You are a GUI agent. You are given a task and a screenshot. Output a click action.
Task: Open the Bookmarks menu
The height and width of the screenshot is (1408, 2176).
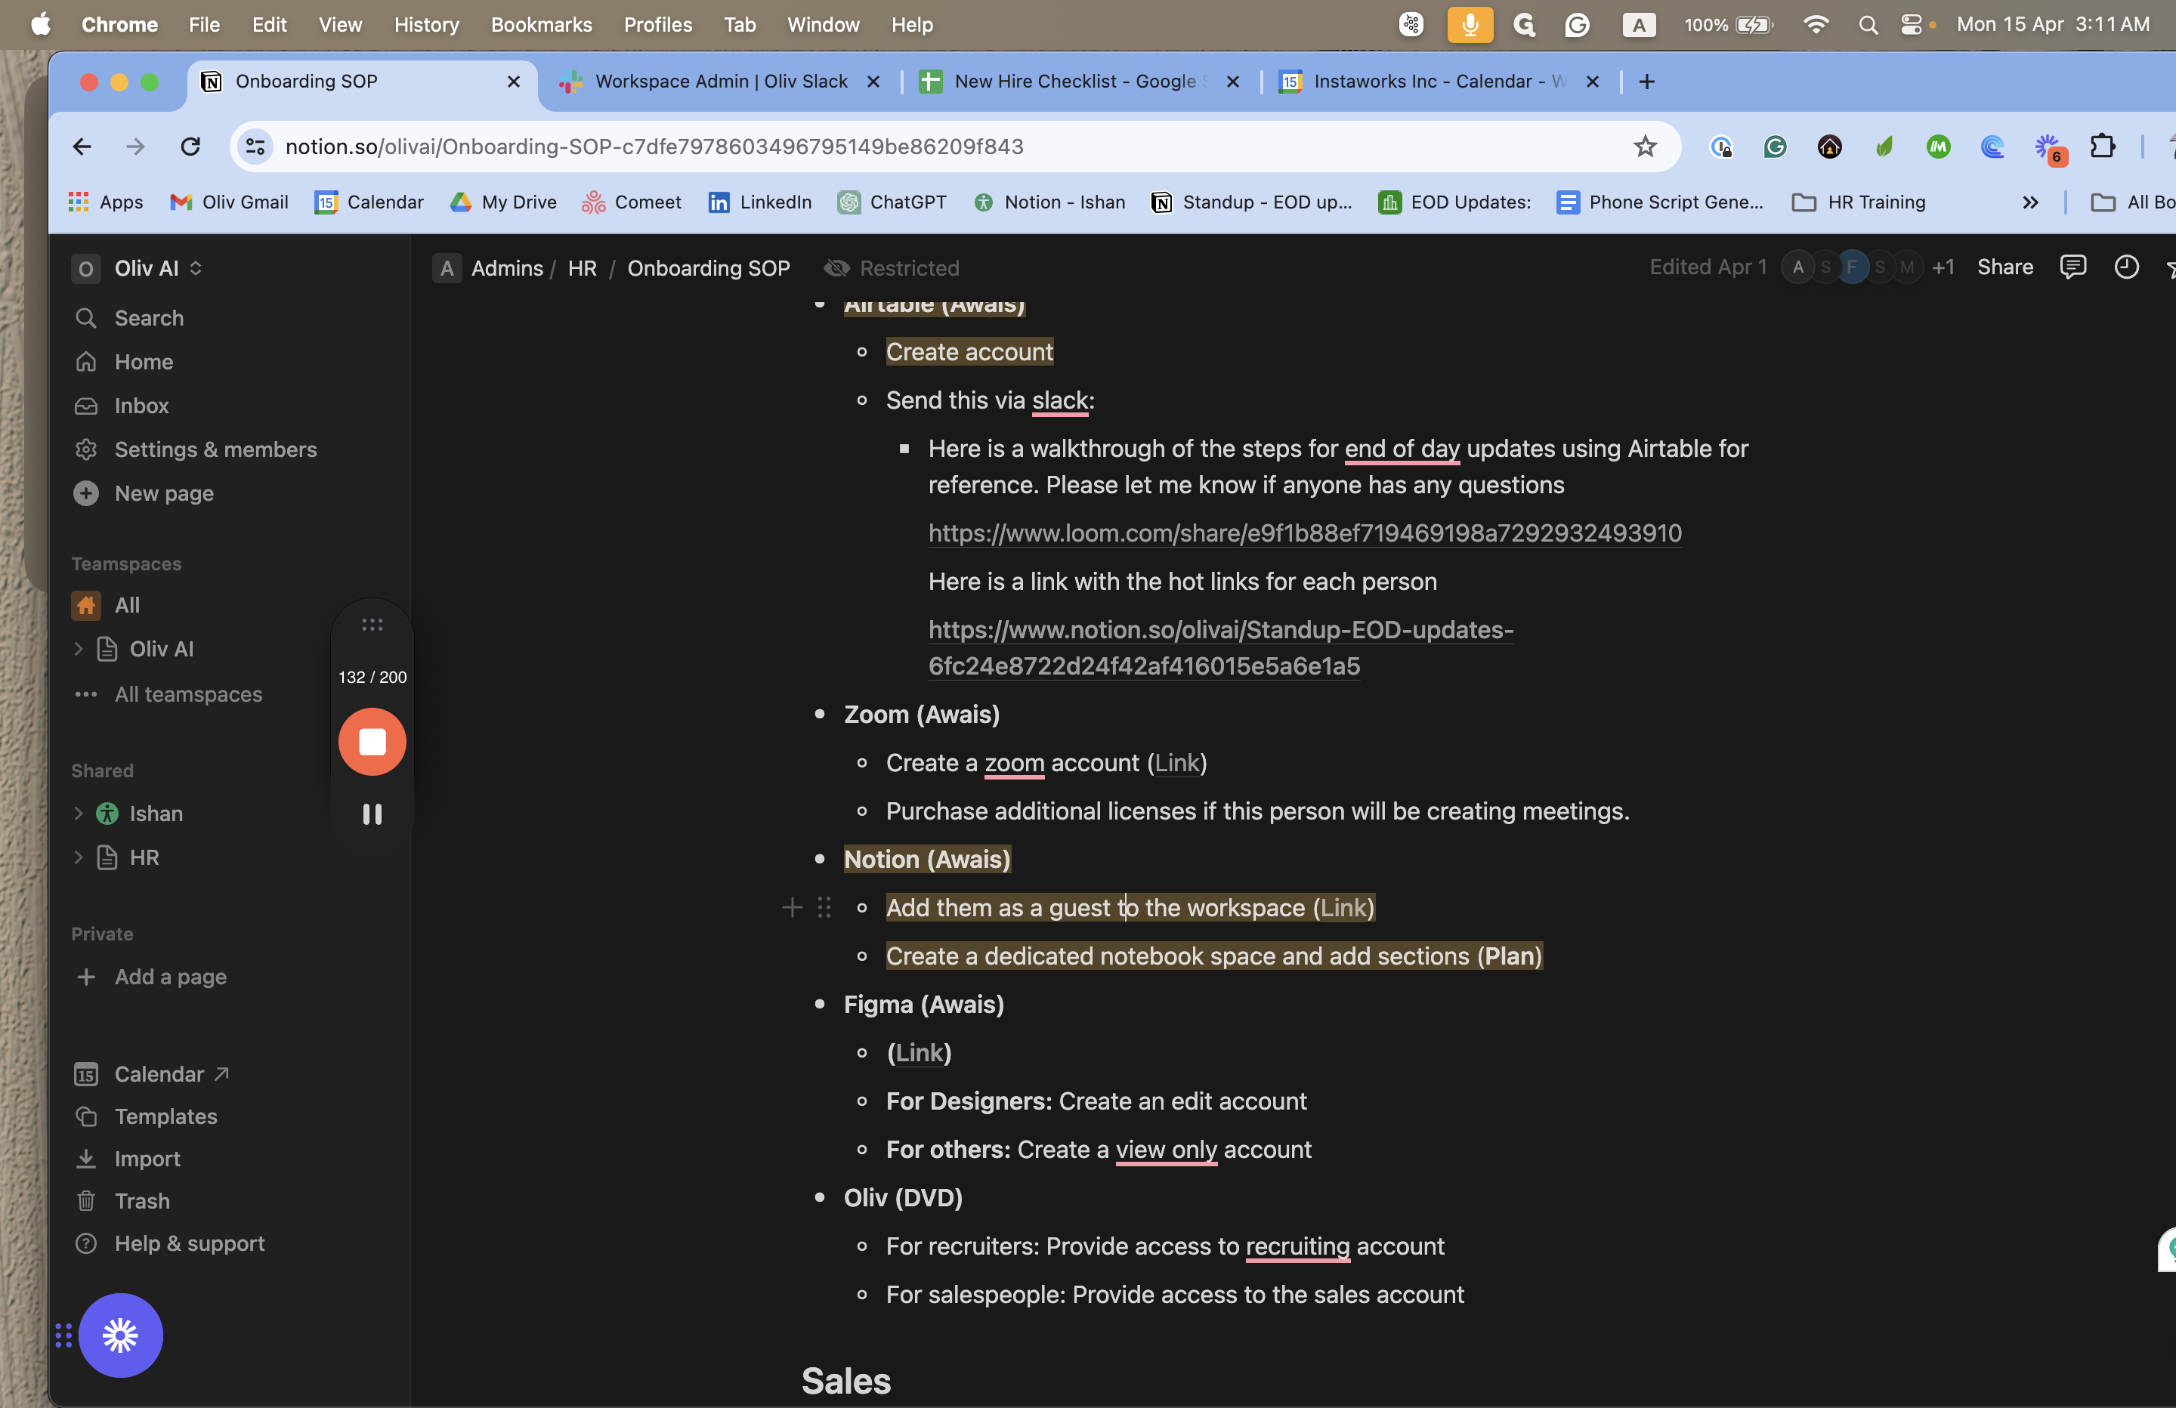coord(541,25)
